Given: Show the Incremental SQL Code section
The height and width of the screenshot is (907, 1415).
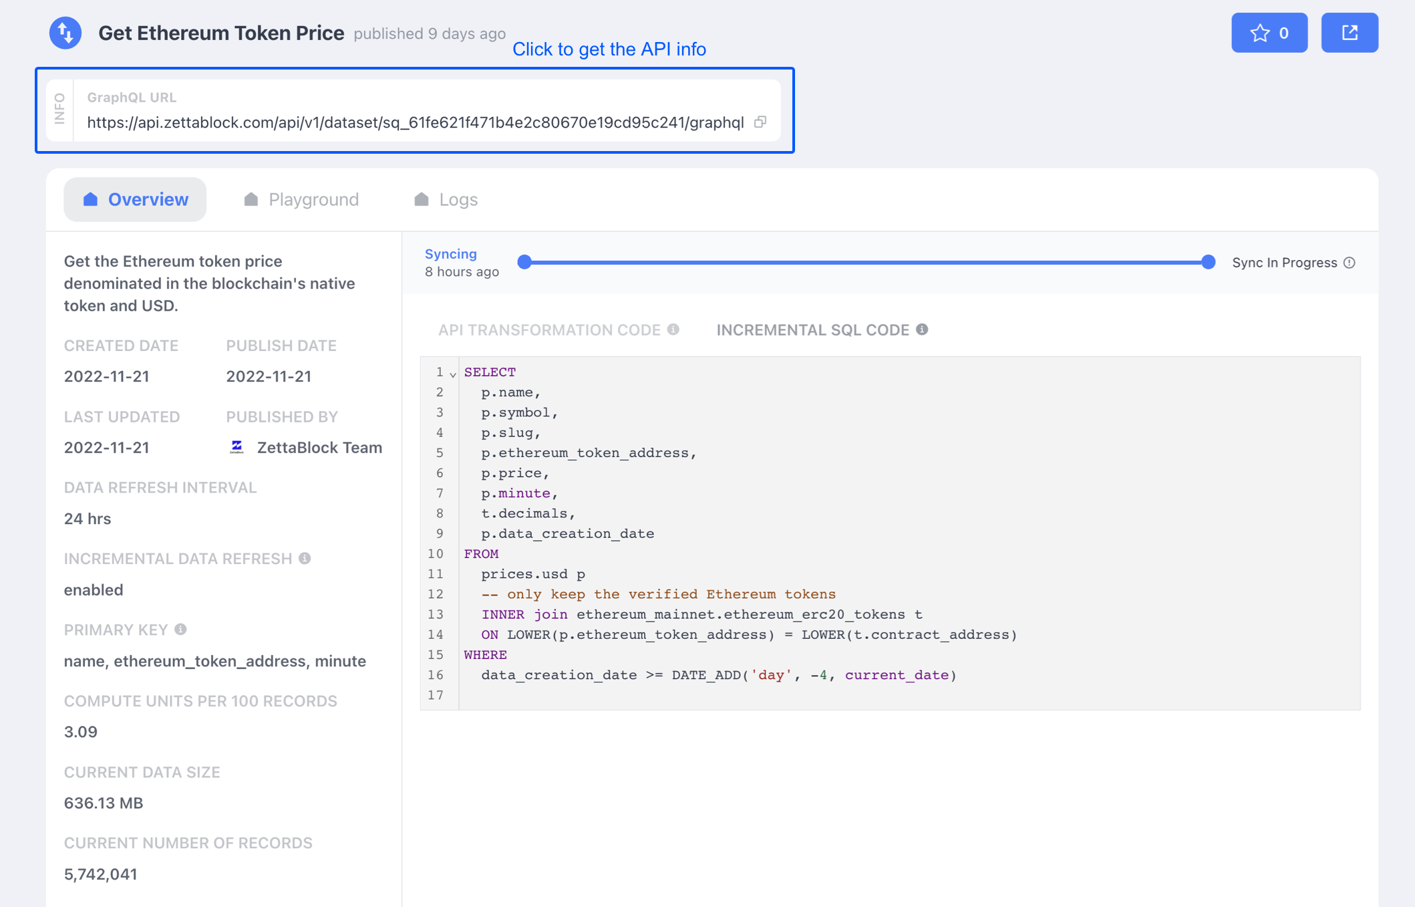Looking at the screenshot, I should click(812, 330).
